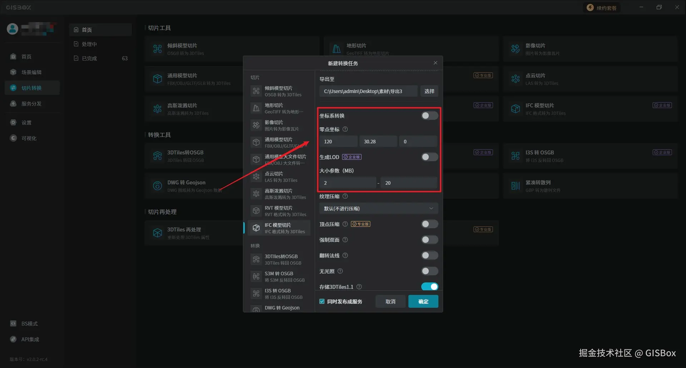Uncheck the 同时发布成服务 checkbox
The width and height of the screenshot is (686, 368).
coord(322,301)
